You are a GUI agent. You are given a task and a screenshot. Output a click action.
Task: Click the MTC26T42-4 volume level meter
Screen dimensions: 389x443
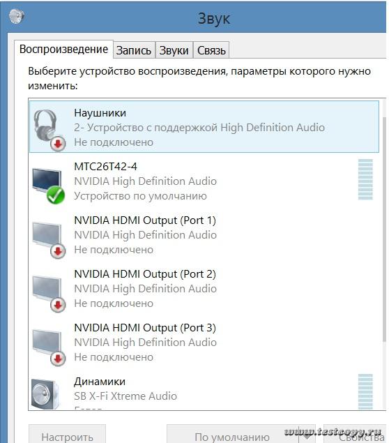pos(365,180)
